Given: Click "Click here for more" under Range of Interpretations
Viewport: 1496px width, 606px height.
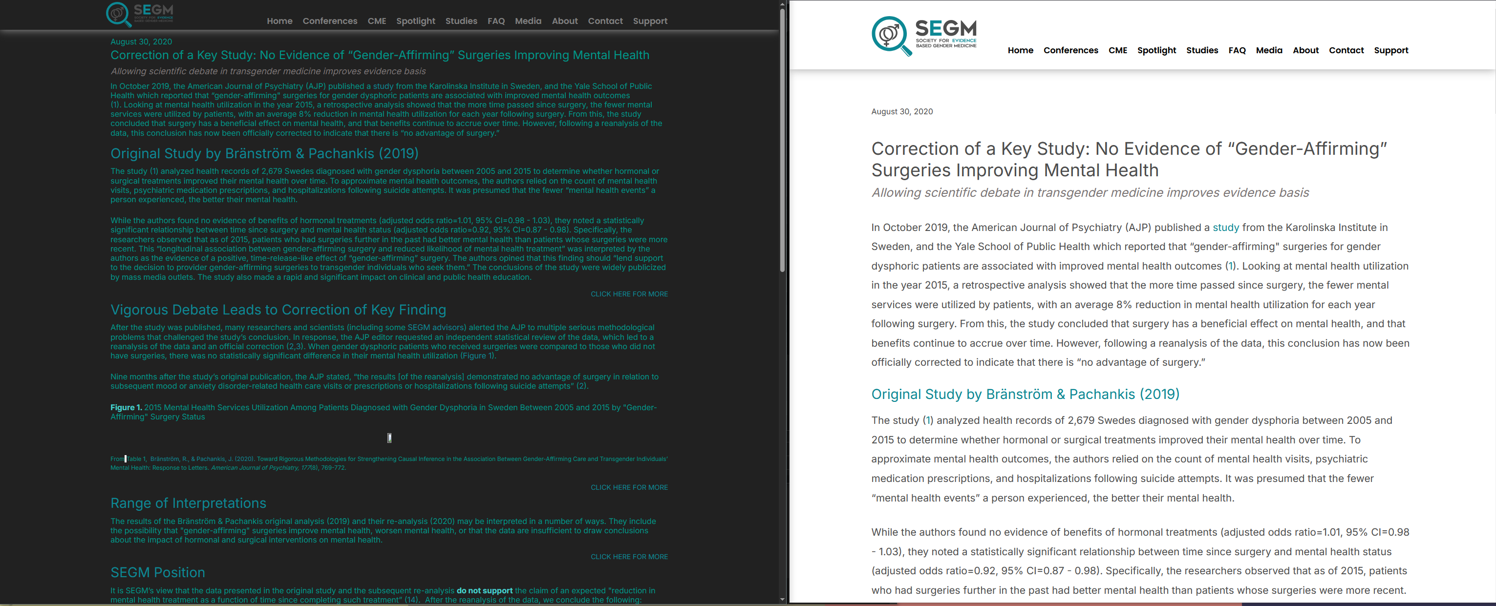Looking at the screenshot, I should 629,557.
